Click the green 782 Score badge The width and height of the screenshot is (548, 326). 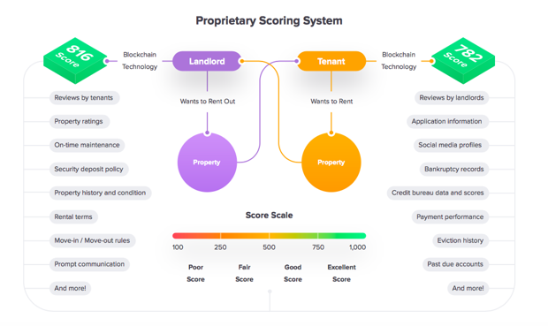[463, 60]
